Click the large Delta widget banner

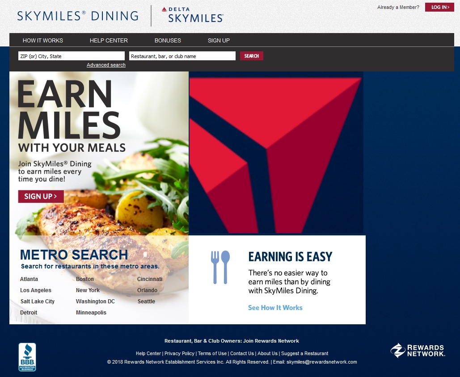coord(276,152)
